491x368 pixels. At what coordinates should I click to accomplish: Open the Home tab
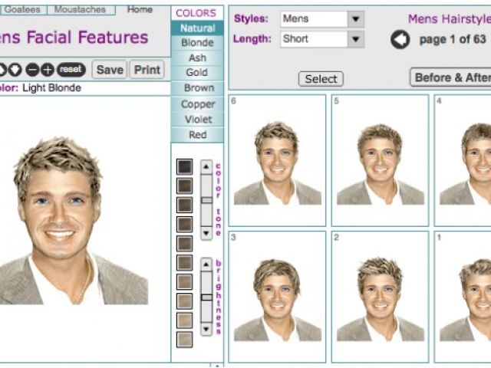[140, 10]
